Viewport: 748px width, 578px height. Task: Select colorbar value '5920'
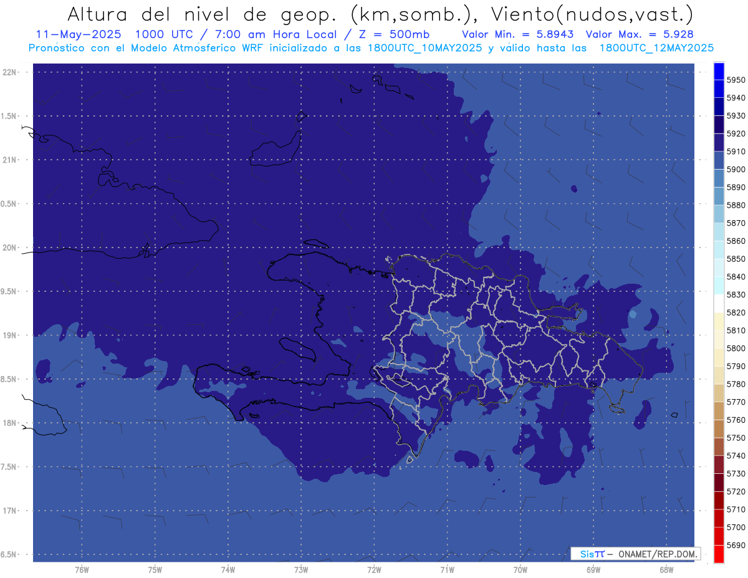[736, 133]
